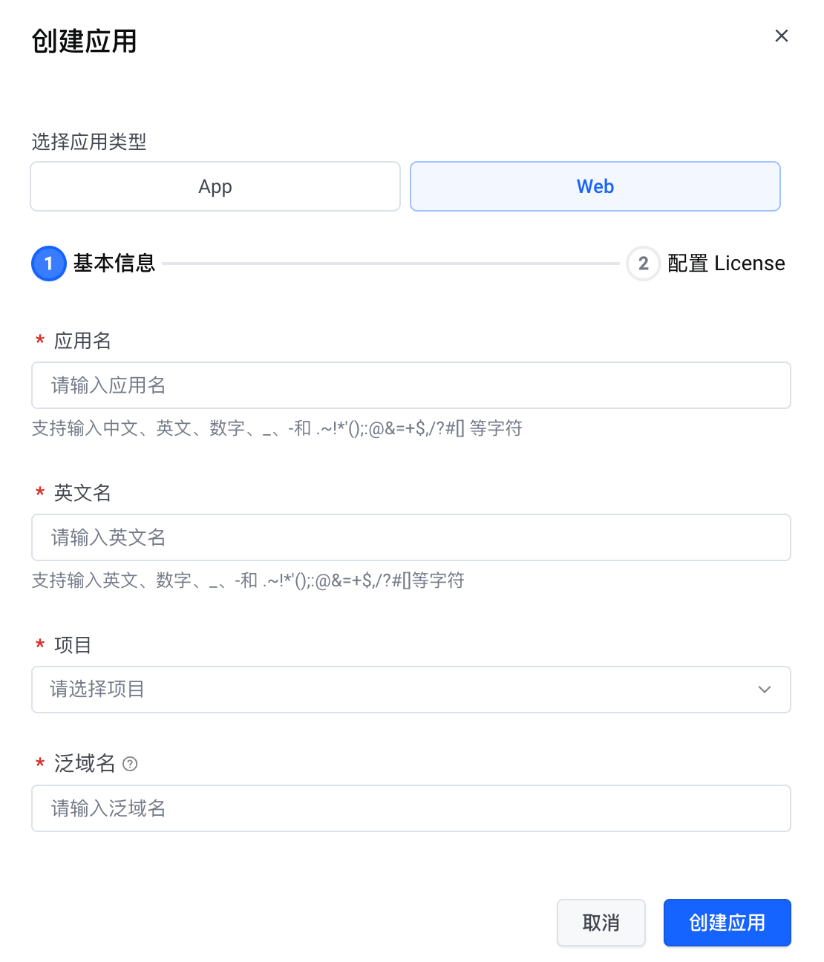Click the 英文名 field label

(82, 493)
